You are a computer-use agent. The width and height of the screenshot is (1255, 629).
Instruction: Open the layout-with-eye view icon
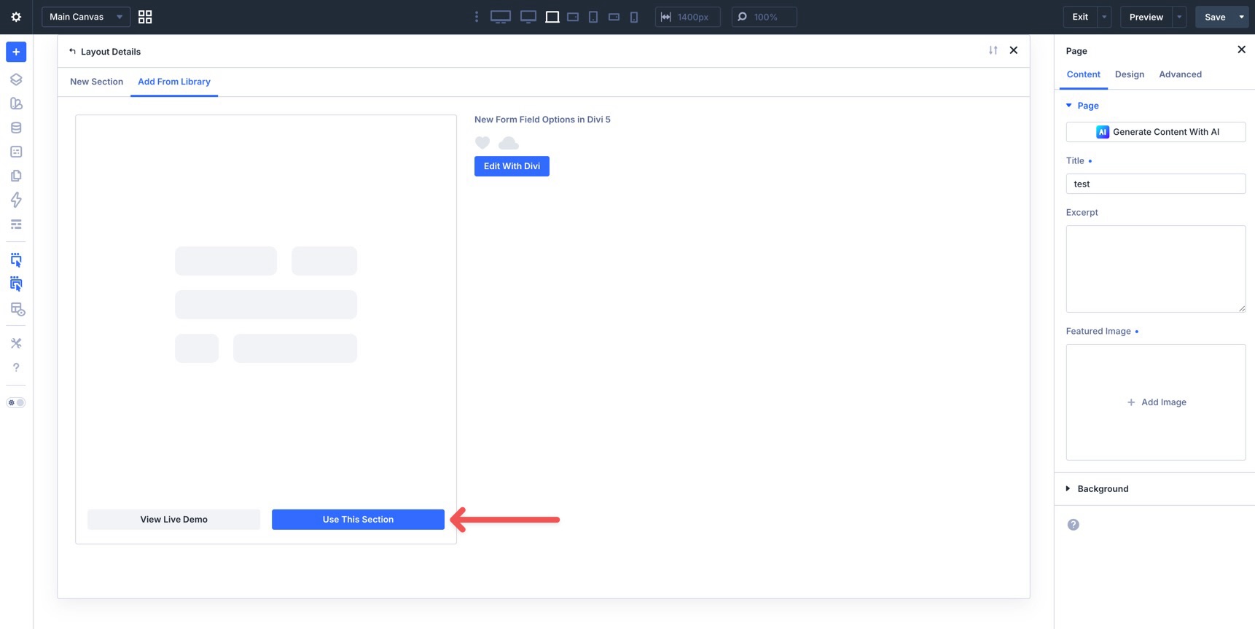pyautogui.click(x=17, y=309)
